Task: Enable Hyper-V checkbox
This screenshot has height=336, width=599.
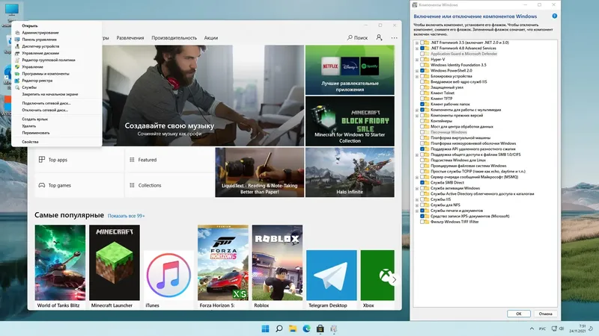Action: (x=422, y=60)
